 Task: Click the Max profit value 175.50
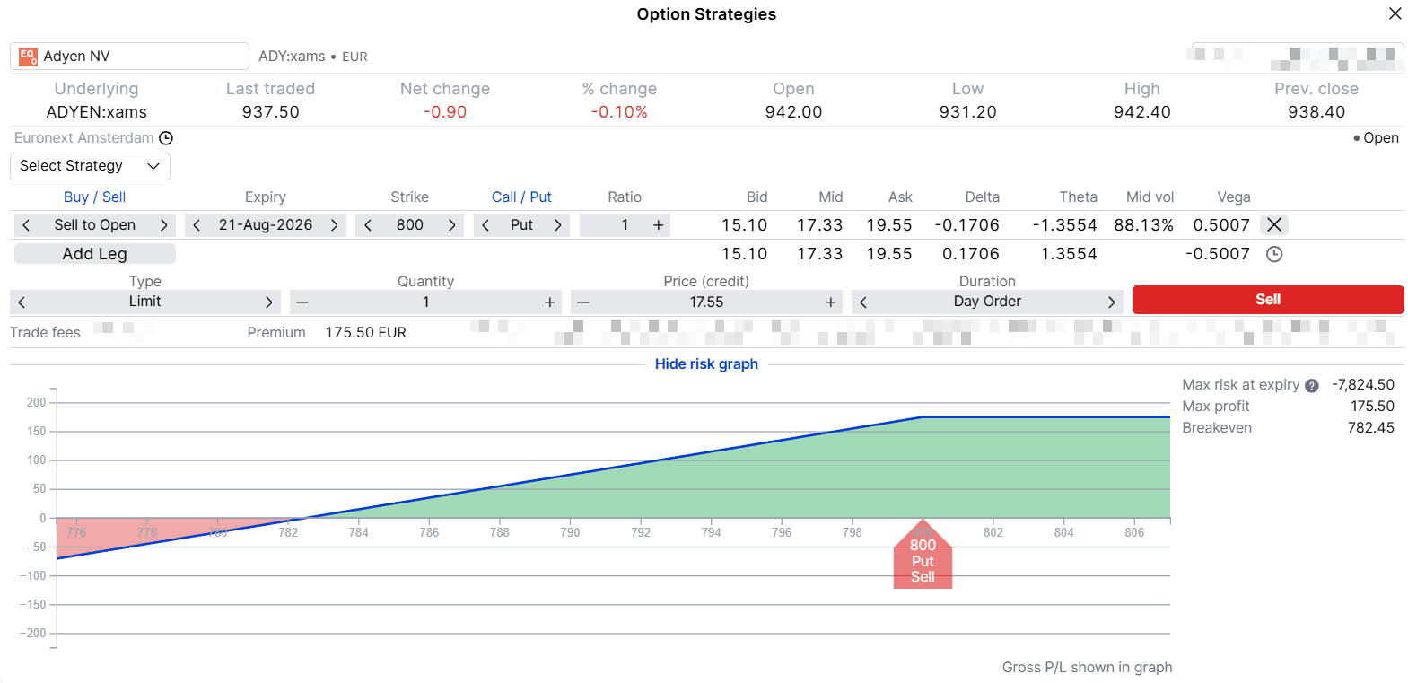coord(1373,407)
